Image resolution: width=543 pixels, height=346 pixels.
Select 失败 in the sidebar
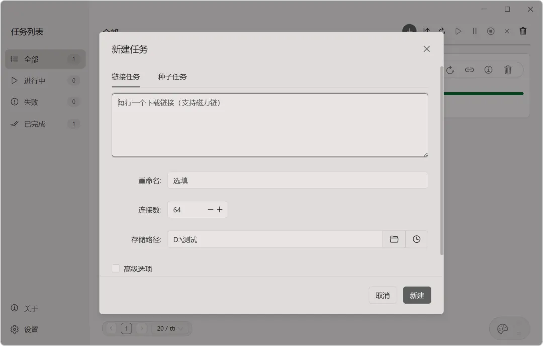(45, 102)
